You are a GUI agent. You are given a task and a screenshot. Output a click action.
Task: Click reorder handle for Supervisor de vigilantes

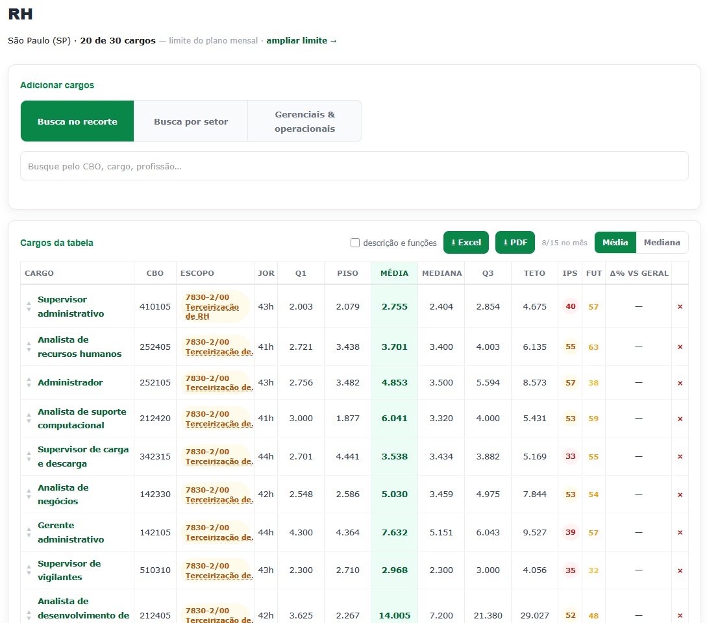click(x=29, y=570)
